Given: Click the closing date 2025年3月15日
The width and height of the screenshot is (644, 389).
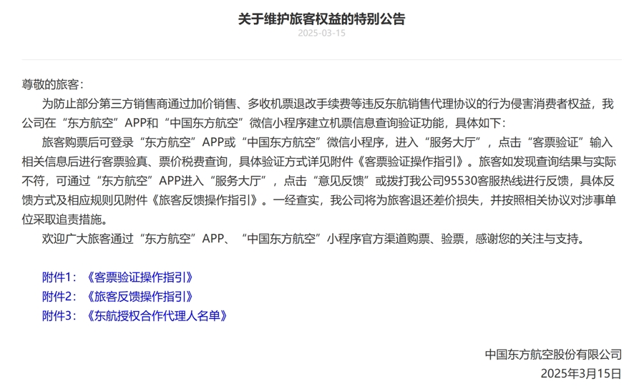Looking at the screenshot, I should coord(581,374).
